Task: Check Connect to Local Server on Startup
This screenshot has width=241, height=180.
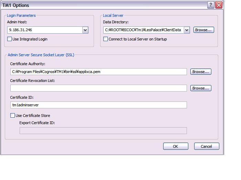Action: [106, 39]
